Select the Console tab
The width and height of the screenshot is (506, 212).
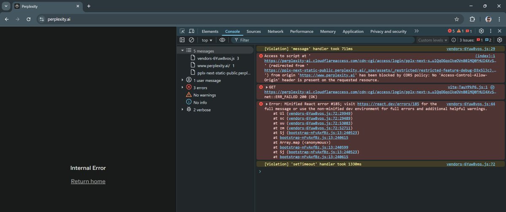[x=232, y=31]
